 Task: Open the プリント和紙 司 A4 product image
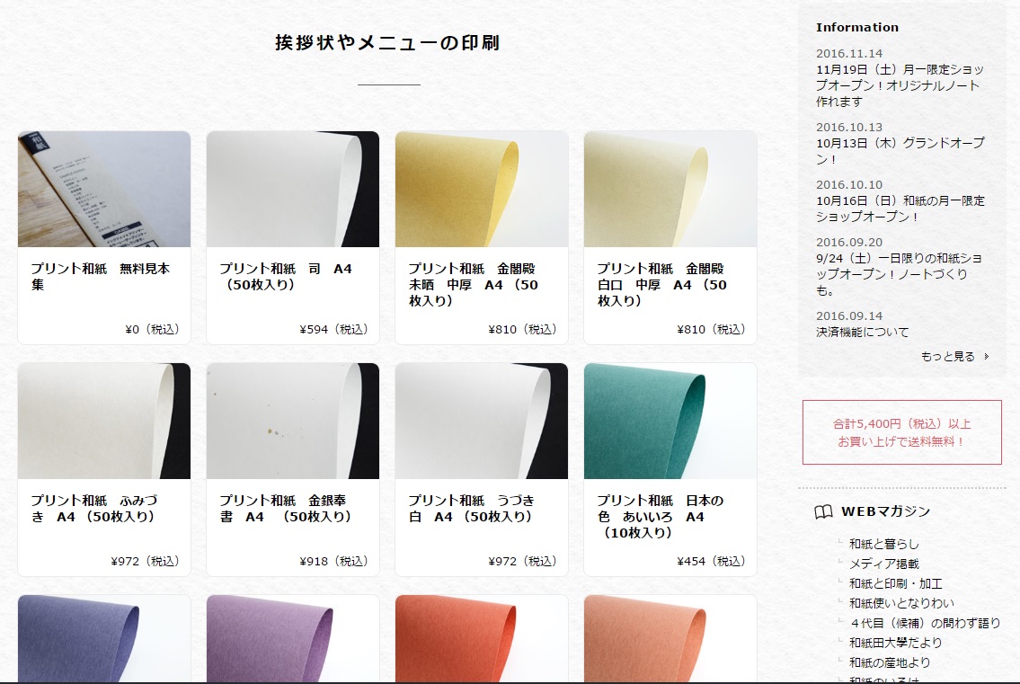(x=293, y=189)
